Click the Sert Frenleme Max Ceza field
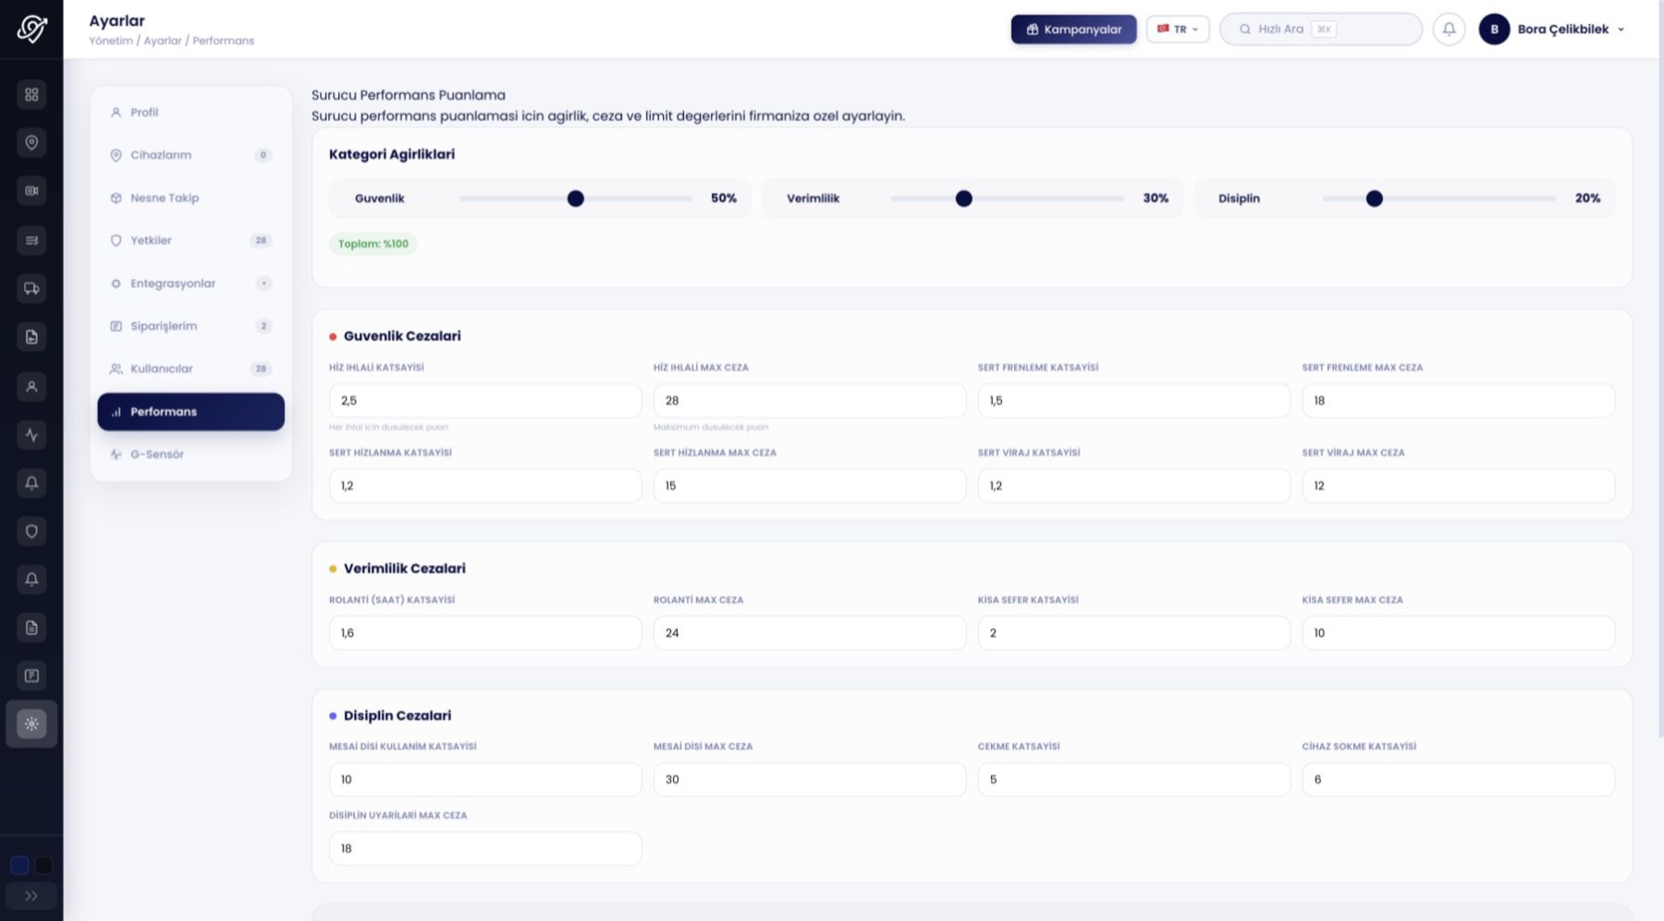The image size is (1664, 921). (1459, 401)
